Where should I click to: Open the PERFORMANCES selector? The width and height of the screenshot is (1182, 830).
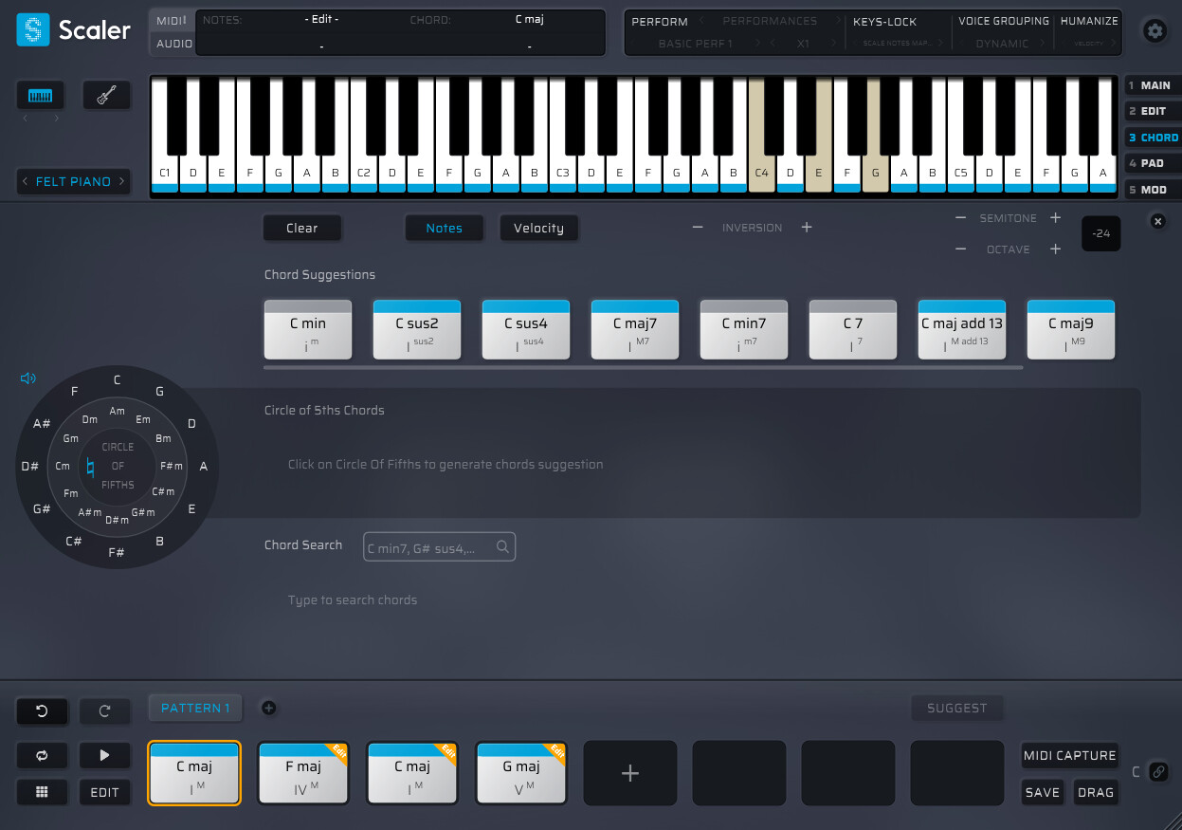pos(770,21)
